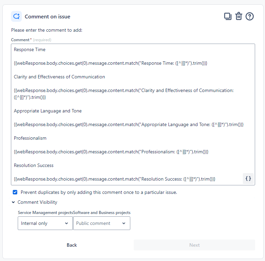Click the Clarity and Effectiveness of Communication heading
Viewport: 265px width, 261px height.
[x=59, y=77]
